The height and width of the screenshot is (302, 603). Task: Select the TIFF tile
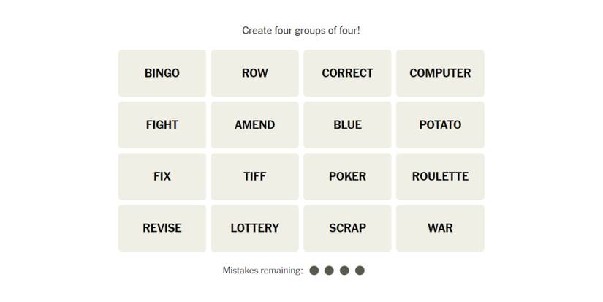click(x=254, y=176)
